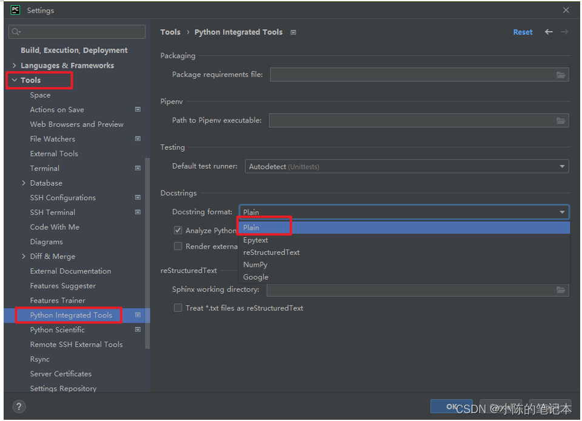The image size is (582, 421).
Task: Open Server Certificates settings
Action: click(61, 374)
